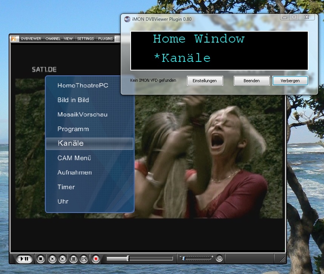Viewport: 324px width, 274px height.
Task: Open the EPG program guide
Action: (84, 259)
